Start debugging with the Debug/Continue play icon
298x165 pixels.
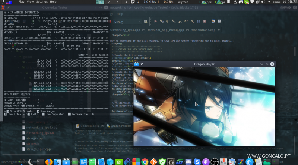click(x=155, y=21)
